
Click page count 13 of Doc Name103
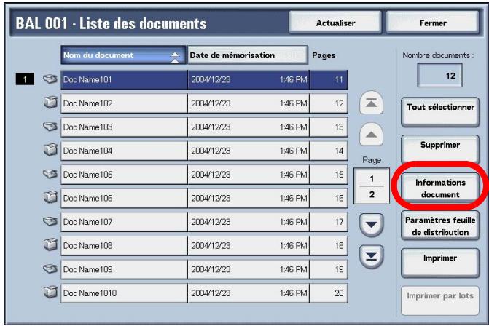(329, 127)
